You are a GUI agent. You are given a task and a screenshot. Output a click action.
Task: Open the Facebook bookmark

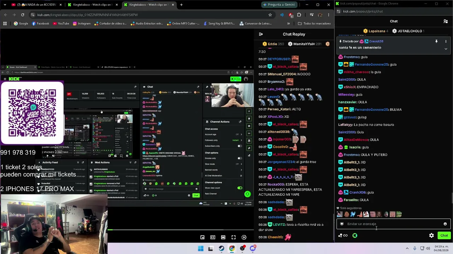(40, 24)
